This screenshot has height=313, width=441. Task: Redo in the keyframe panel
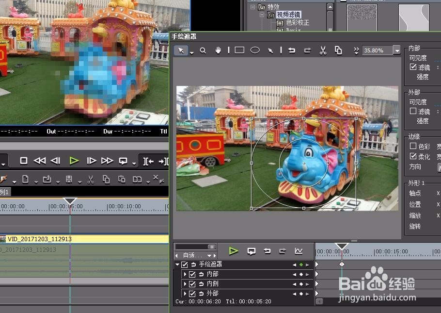[x=283, y=251]
